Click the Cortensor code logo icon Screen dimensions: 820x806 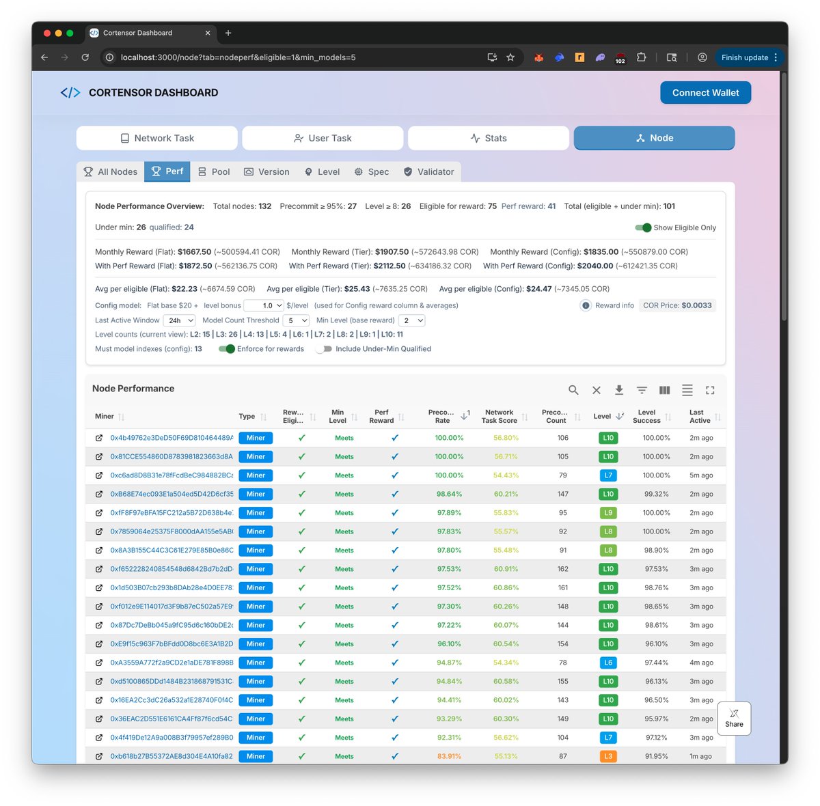click(70, 93)
